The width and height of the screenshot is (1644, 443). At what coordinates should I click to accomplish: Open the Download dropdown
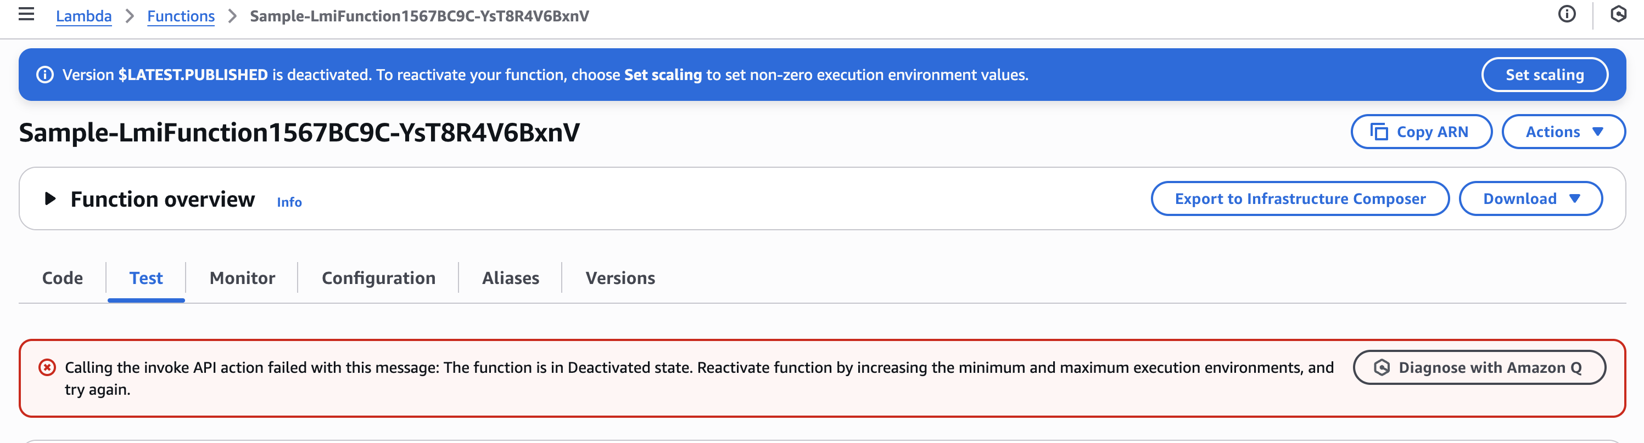pyautogui.click(x=1530, y=199)
